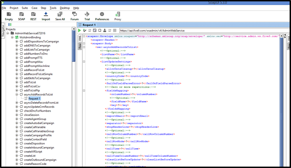Select the addPromptTTS operation
The height and width of the screenshot is (168, 291).
coord(33,58)
